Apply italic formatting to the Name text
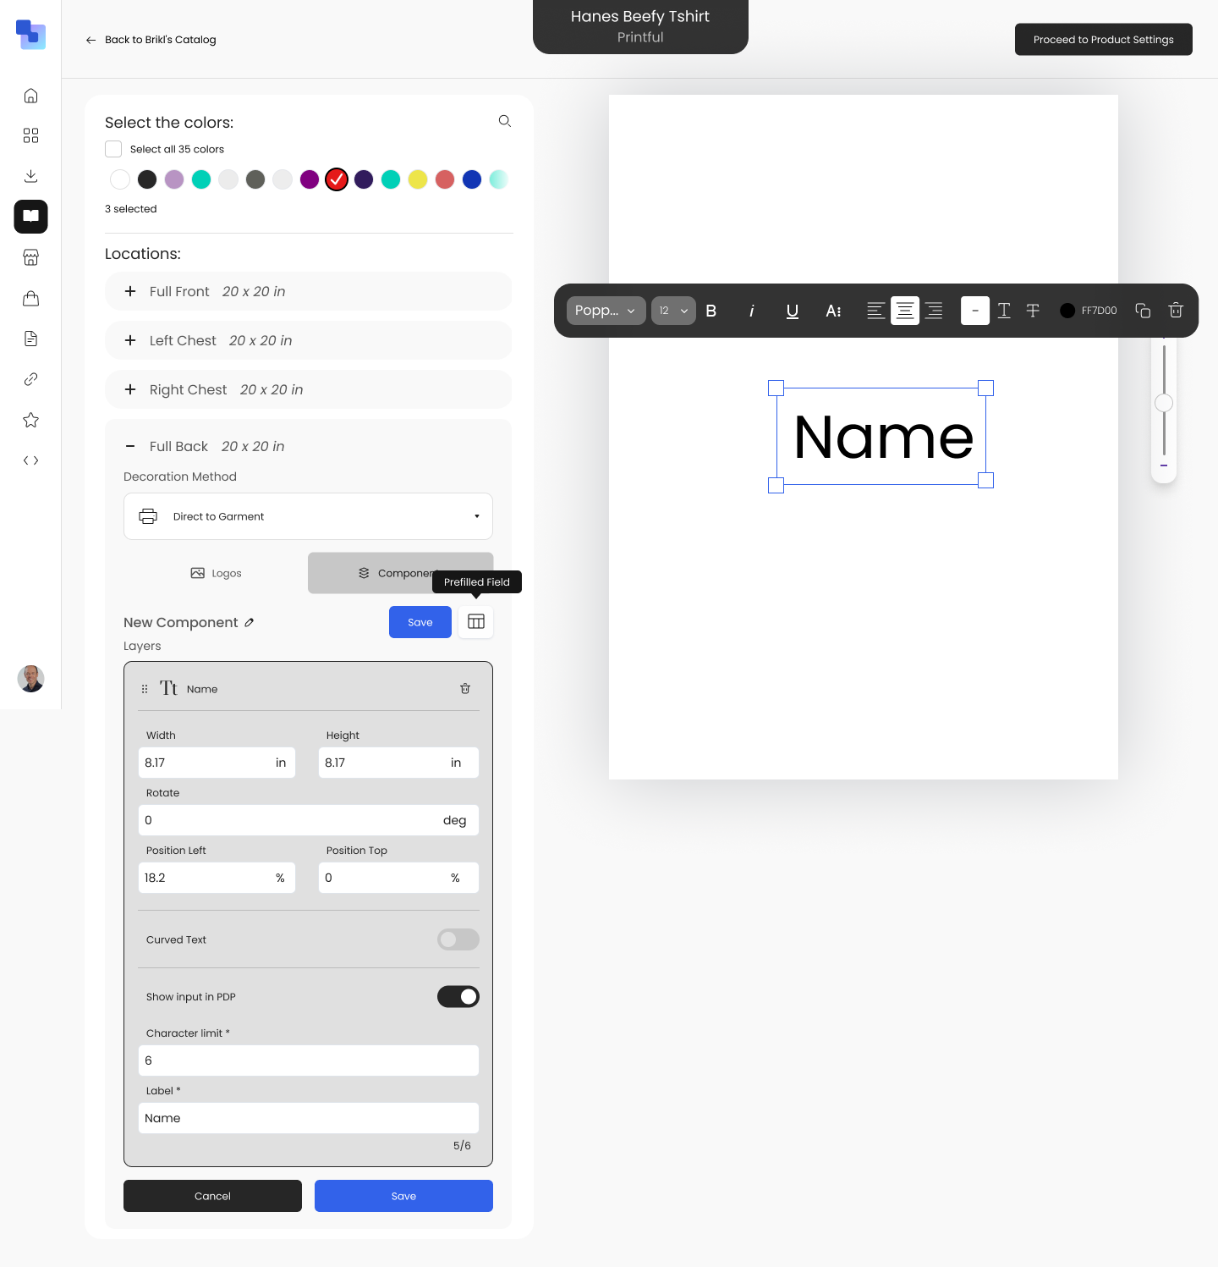Viewport: 1218px width, 1267px height. pos(752,311)
